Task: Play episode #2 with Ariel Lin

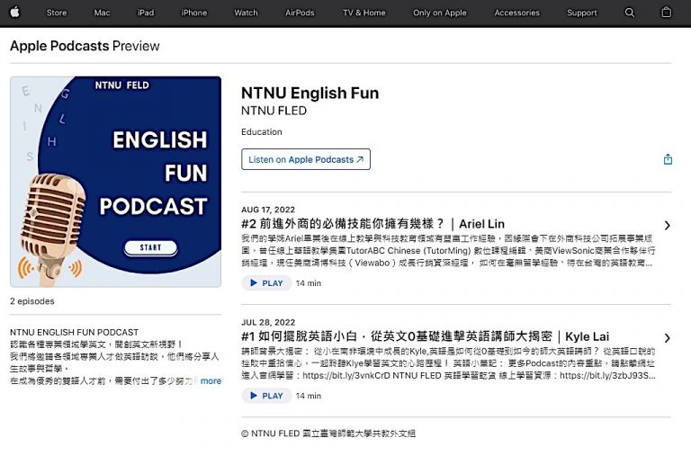Action: (266, 282)
